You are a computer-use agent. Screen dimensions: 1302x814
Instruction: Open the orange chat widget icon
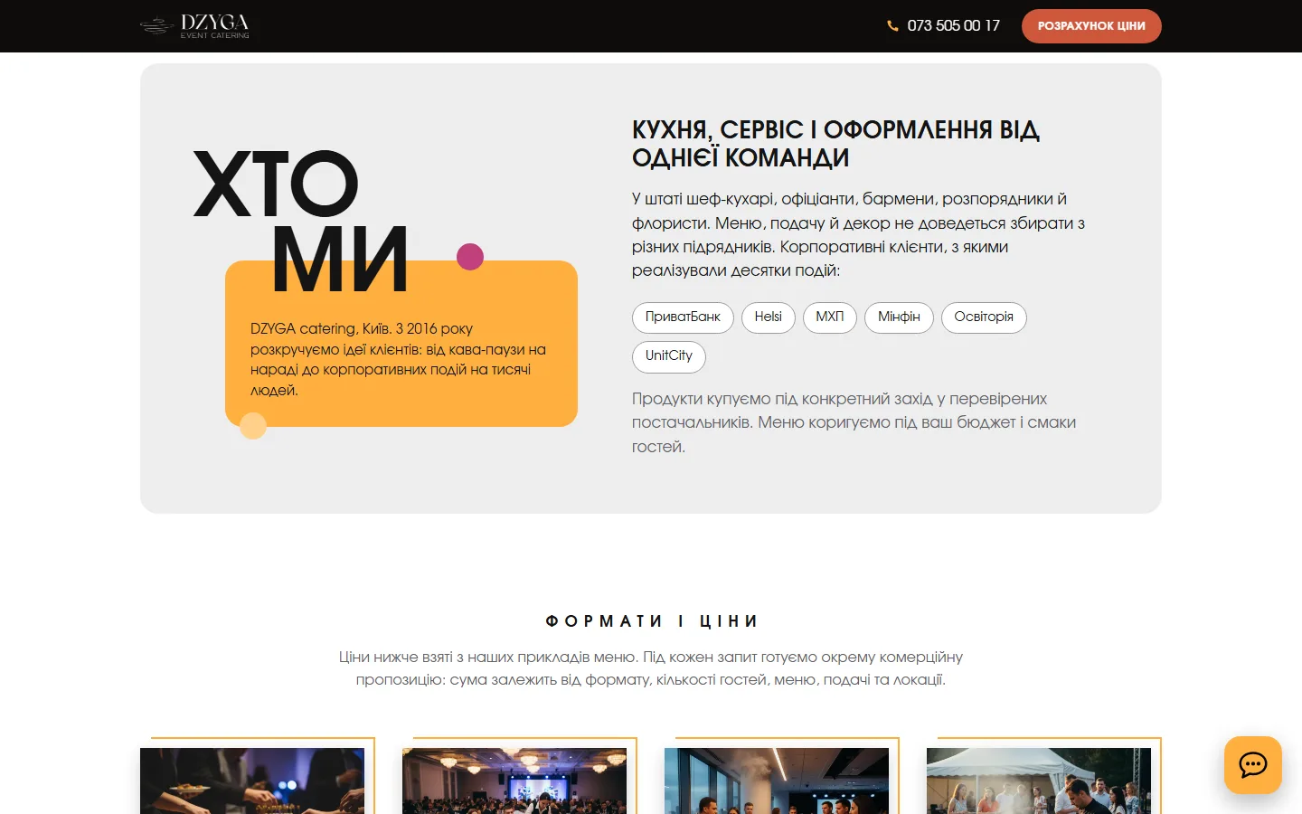coord(1252,765)
